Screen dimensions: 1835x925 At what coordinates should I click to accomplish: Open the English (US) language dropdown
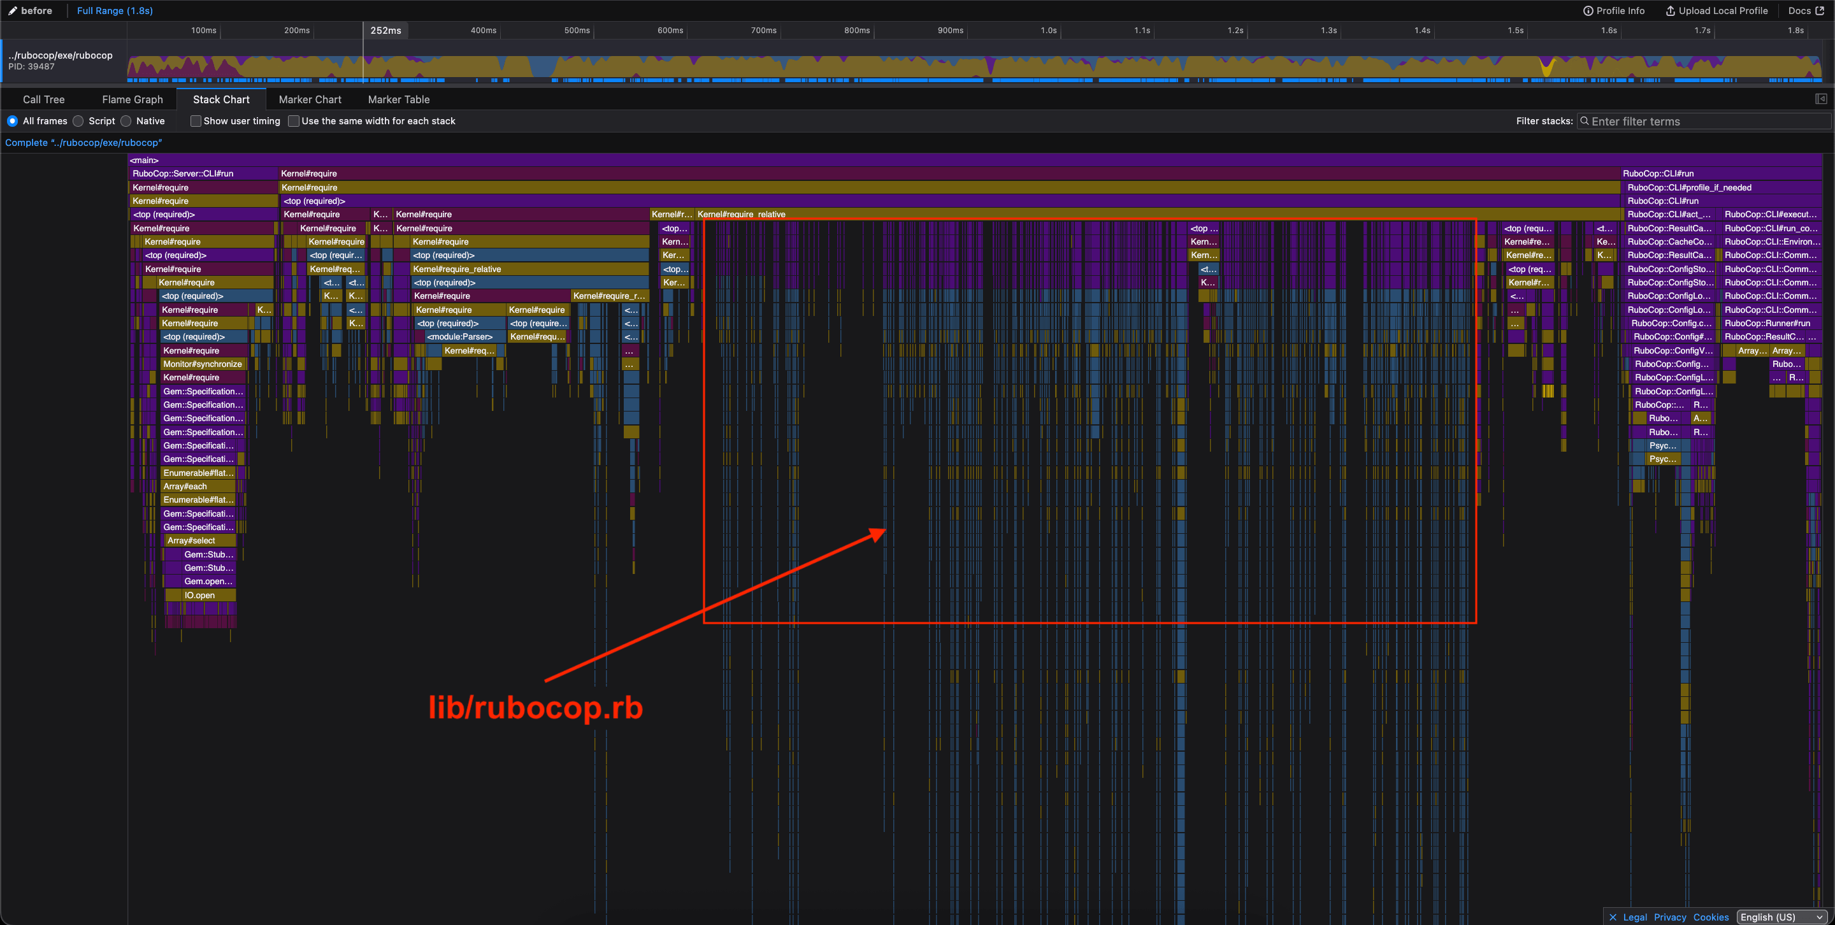(x=1782, y=917)
